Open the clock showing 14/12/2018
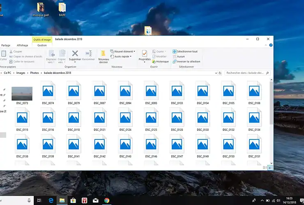304x205 pixels. coord(290,200)
